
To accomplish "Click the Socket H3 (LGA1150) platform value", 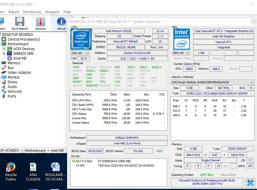I will tap(137, 53).
